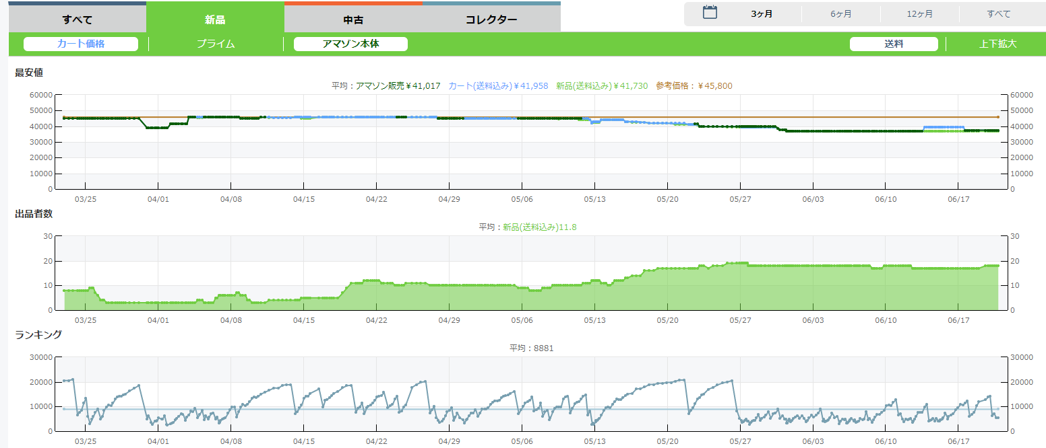Select the 3ヶ月 time range
Screen dimensions: 1046x448
(x=762, y=14)
